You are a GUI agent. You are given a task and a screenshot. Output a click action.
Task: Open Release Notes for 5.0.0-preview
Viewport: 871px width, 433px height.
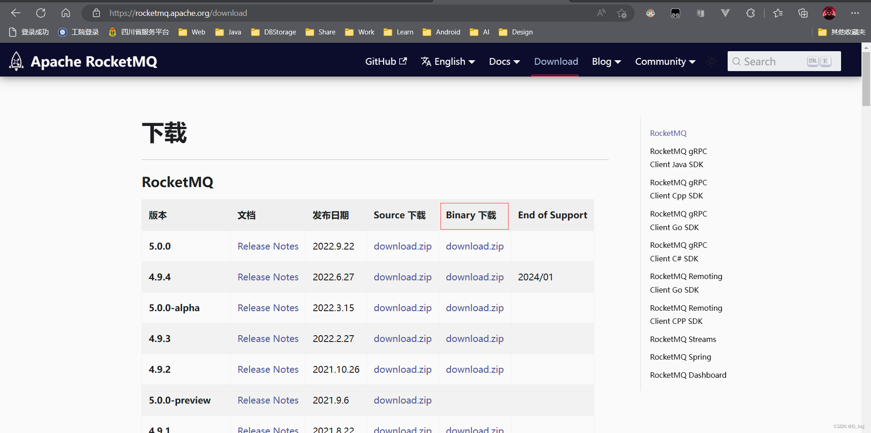268,400
